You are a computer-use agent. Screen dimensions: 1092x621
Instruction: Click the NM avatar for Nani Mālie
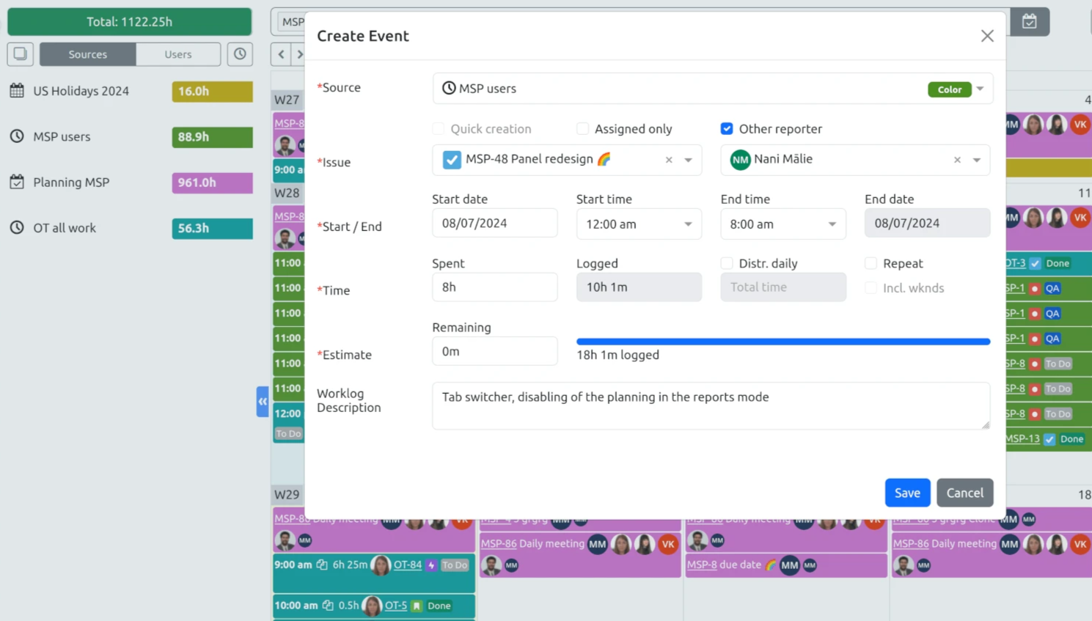(x=741, y=159)
